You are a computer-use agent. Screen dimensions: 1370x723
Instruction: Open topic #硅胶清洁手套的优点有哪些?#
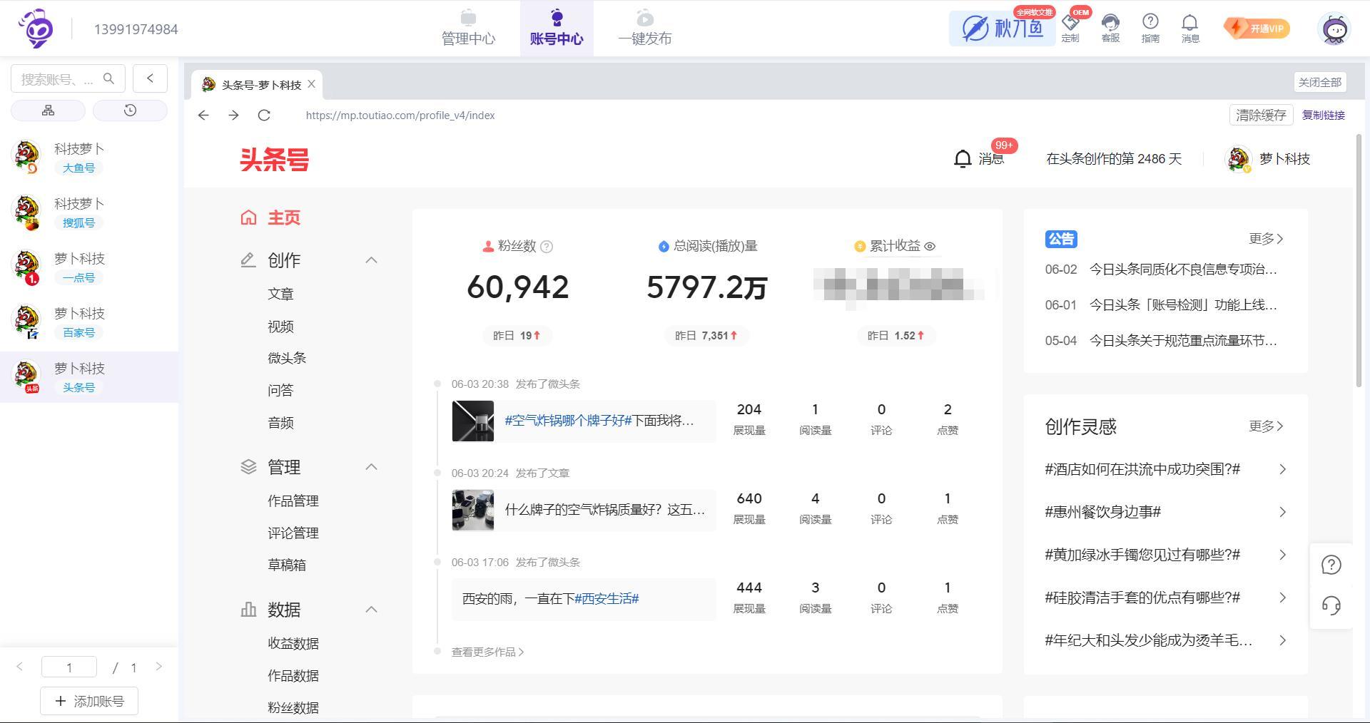[1165, 598]
